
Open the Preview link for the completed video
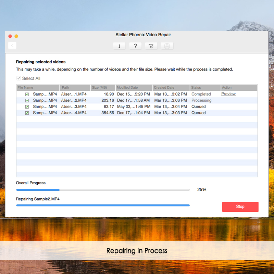[228, 94]
